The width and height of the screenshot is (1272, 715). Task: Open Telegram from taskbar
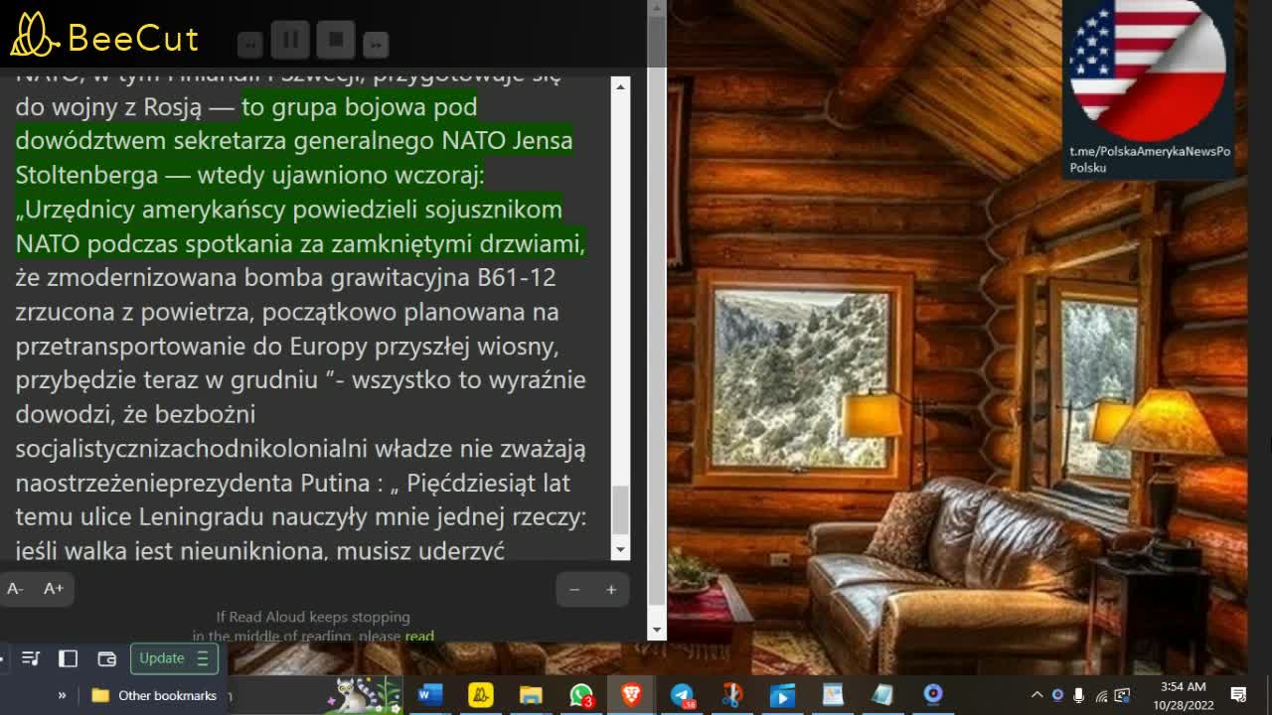click(x=682, y=695)
